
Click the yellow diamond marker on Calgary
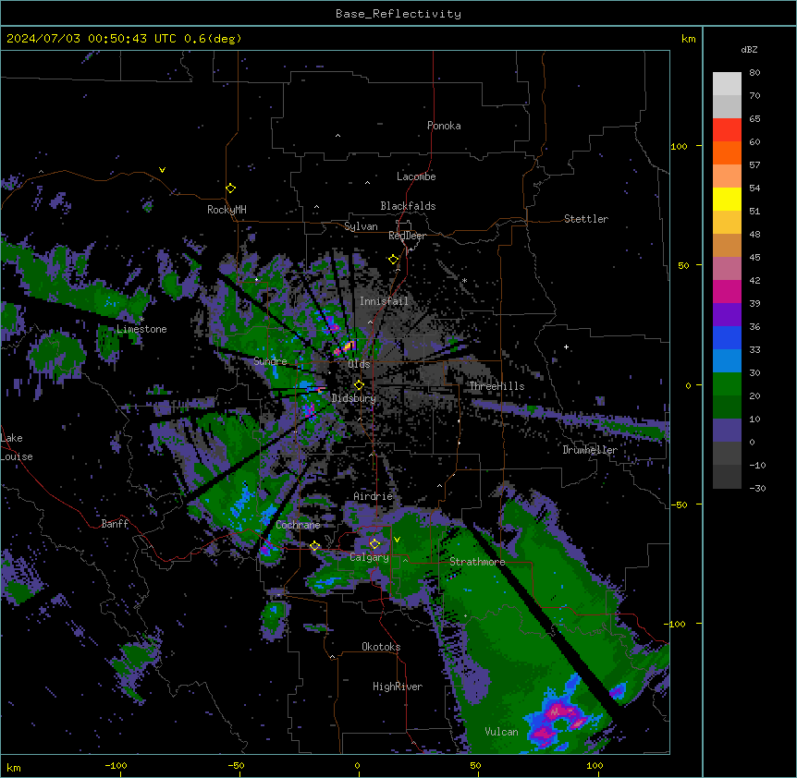tap(374, 544)
